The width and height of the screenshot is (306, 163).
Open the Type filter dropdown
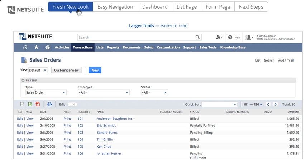[46, 92]
